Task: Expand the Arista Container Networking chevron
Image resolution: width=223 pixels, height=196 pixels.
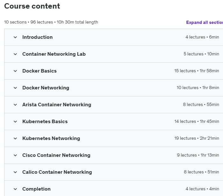Action: 15,105
